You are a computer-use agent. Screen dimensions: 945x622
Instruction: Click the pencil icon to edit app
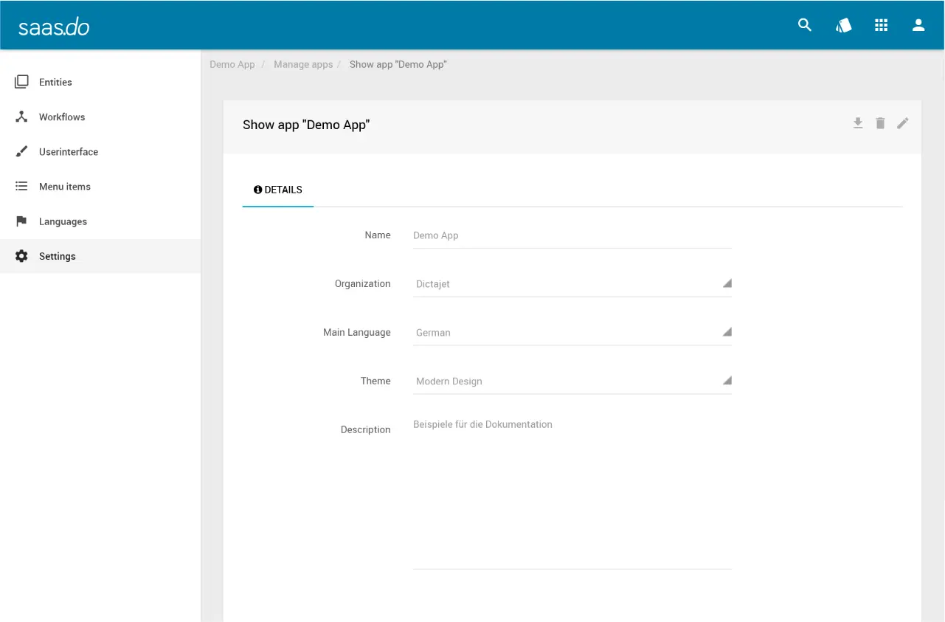903,123
